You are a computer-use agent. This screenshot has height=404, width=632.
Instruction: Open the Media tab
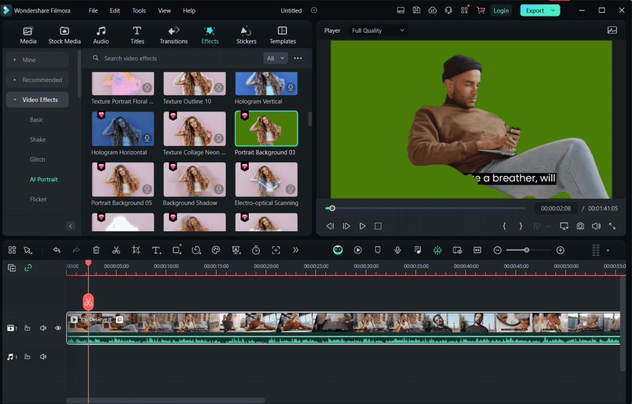click(28, 35)
